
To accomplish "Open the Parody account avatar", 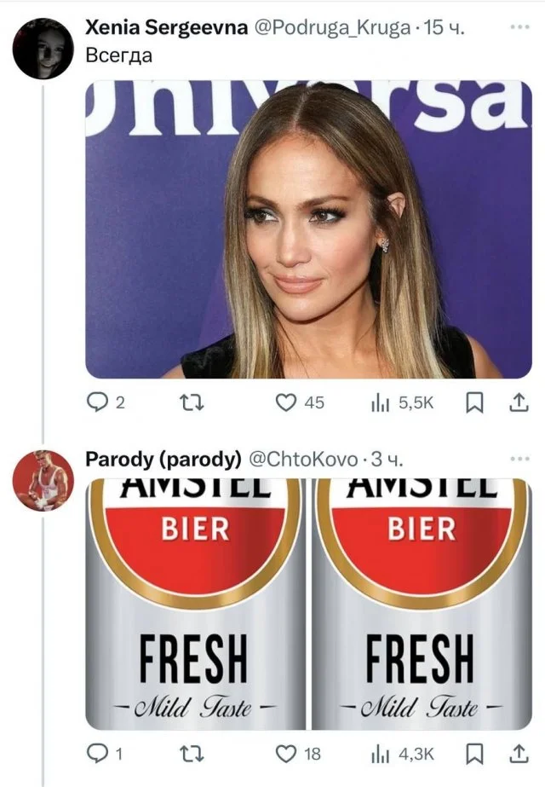I will click(42, 478).
